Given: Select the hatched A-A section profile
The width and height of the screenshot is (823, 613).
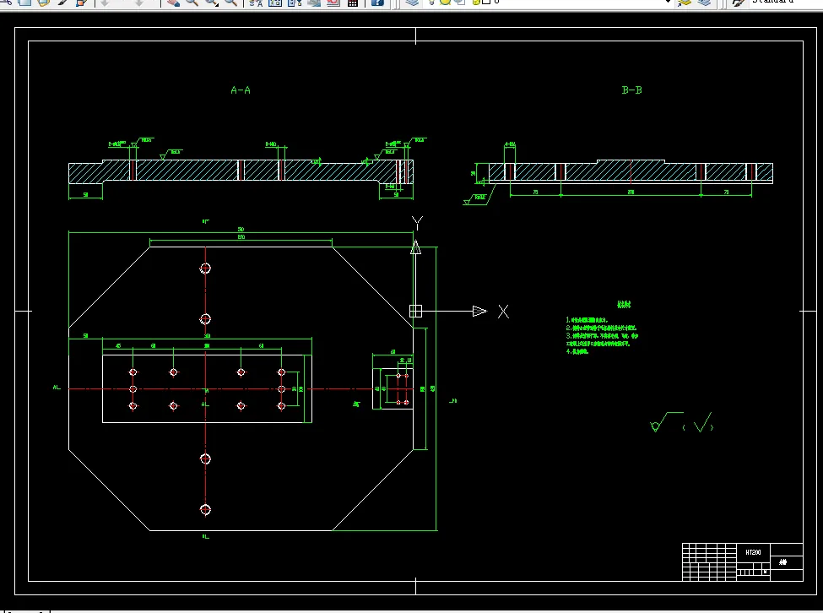Looking at the screenshot, I should [x=241, y=171].
